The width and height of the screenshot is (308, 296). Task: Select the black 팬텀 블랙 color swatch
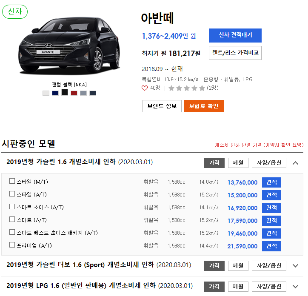click(x=65, y=92)
